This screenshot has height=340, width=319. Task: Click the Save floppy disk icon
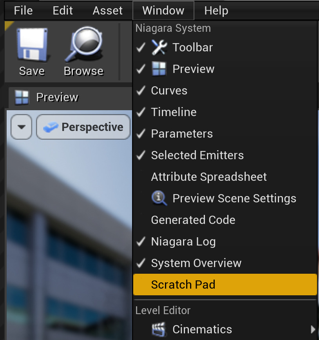click(x=31, y=45)
